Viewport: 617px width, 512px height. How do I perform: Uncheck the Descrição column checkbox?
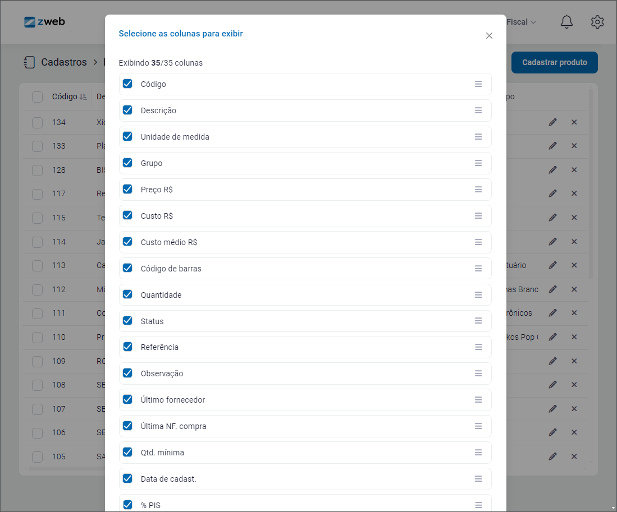click(x=127, y=110)
